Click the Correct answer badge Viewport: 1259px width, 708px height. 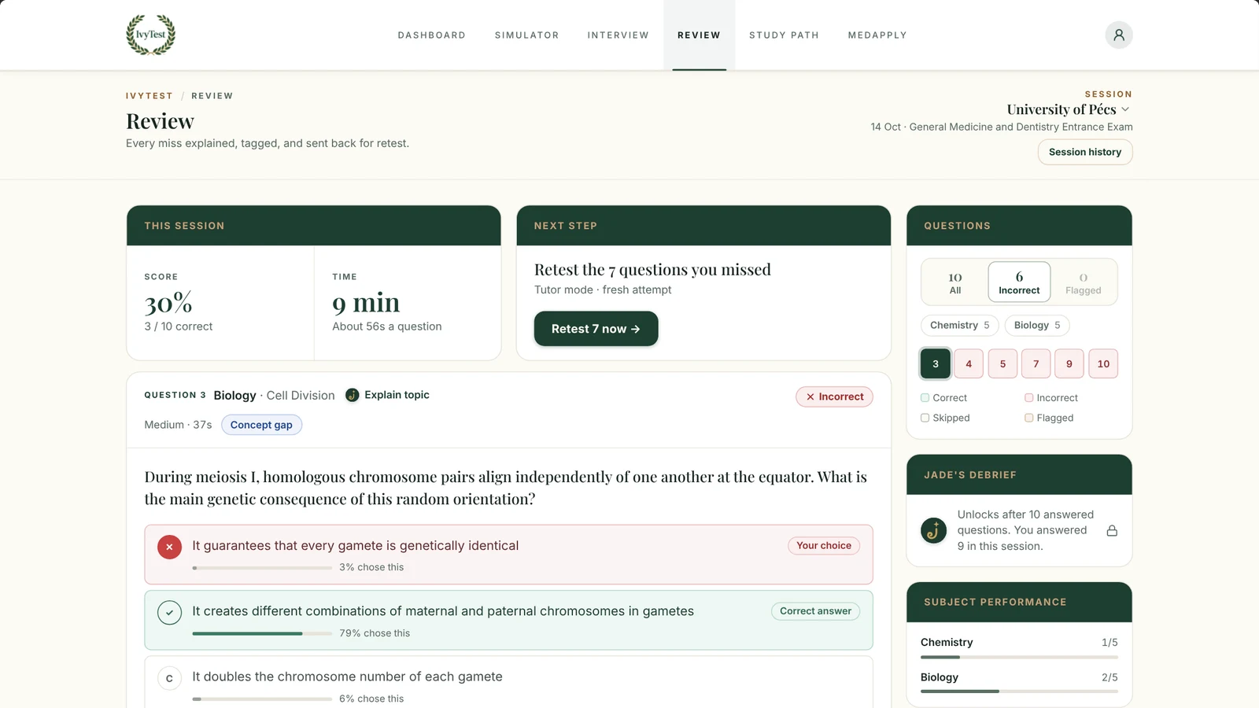click(x=815, y=611)
